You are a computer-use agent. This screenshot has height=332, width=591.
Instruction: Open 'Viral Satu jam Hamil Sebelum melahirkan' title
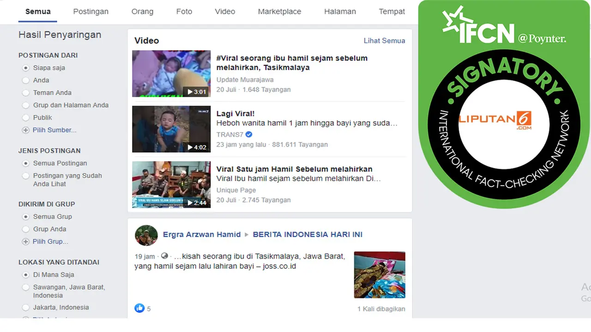[294, 169]
